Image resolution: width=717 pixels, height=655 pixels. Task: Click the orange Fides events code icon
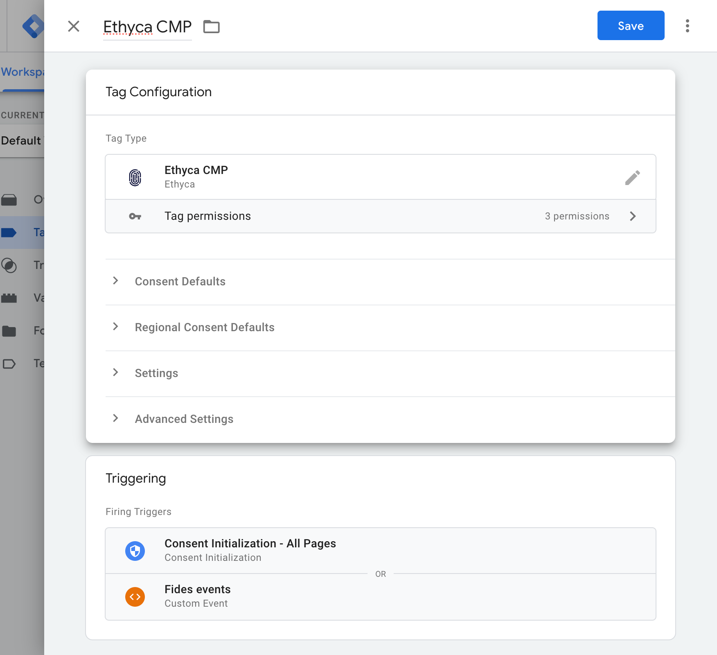click(135, 597)
